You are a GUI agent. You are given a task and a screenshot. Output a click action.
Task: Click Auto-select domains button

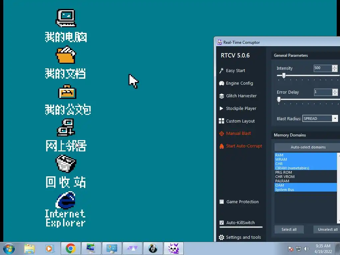(308, 147)
